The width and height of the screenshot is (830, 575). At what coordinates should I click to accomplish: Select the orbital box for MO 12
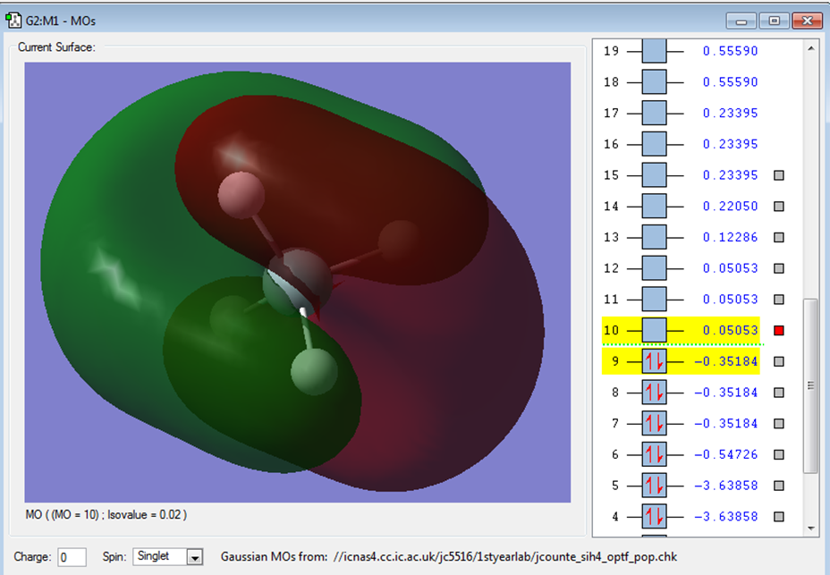click(x=655, y=268)
